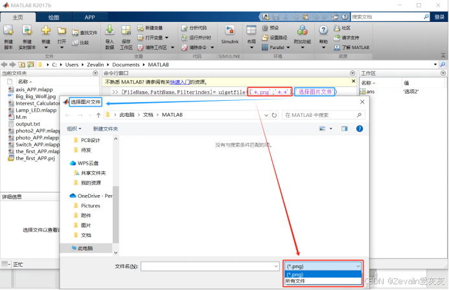Viewport: 449px width, 290px height.
Task: Click the New Live Script icon
Action: pos(27,30)
